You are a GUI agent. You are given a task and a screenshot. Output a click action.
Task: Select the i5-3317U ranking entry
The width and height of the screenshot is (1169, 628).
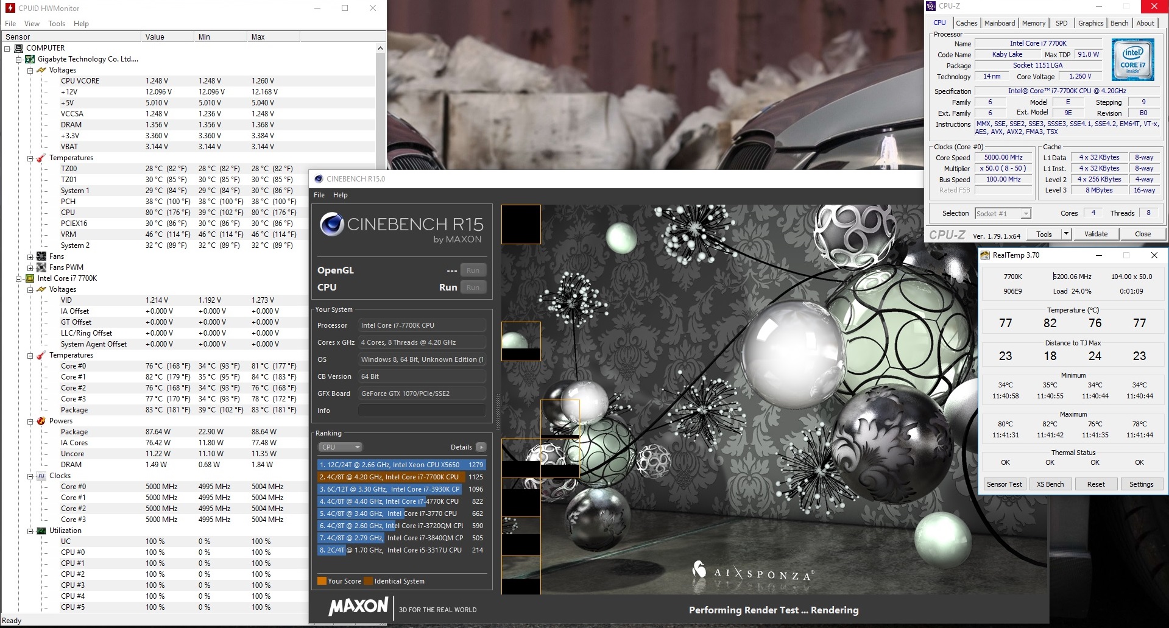tap(401, 550)
